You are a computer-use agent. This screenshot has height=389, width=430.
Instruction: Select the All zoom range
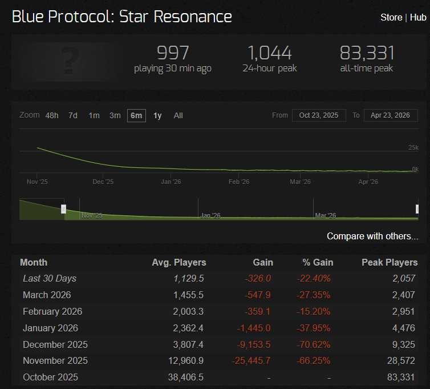[x=178, y=115]
